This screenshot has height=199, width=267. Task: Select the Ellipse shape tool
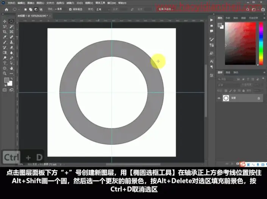[5, 68]
